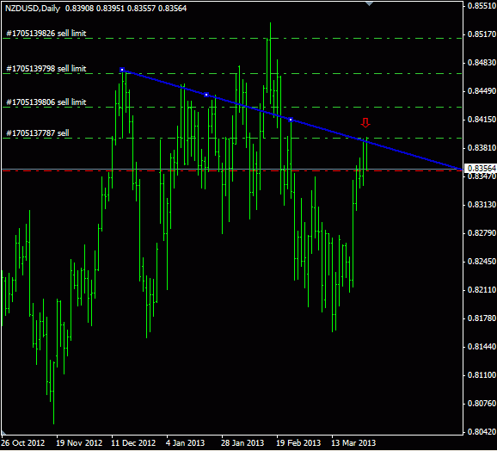Screen dimensions: 497x451
Task: Click the highest candle bar in February
Action: click(270, 63)
